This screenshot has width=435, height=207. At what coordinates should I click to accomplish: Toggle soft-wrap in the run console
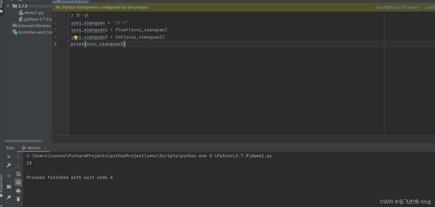click(x=18, y=174)
